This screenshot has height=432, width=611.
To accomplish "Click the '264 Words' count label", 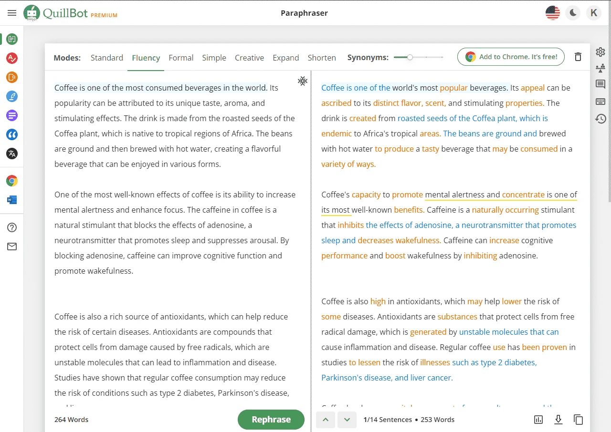I will [x=72, y=420].
